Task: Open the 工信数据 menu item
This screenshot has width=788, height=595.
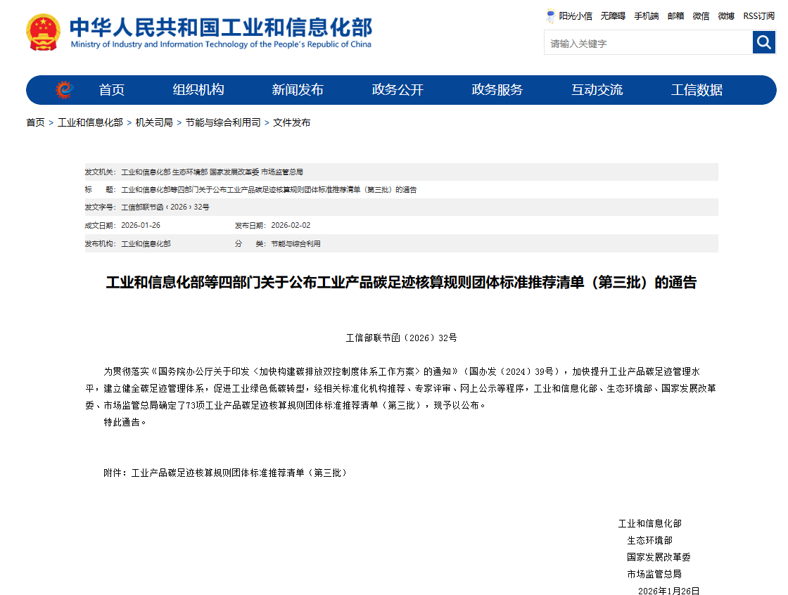Action: tap(697, 90)
